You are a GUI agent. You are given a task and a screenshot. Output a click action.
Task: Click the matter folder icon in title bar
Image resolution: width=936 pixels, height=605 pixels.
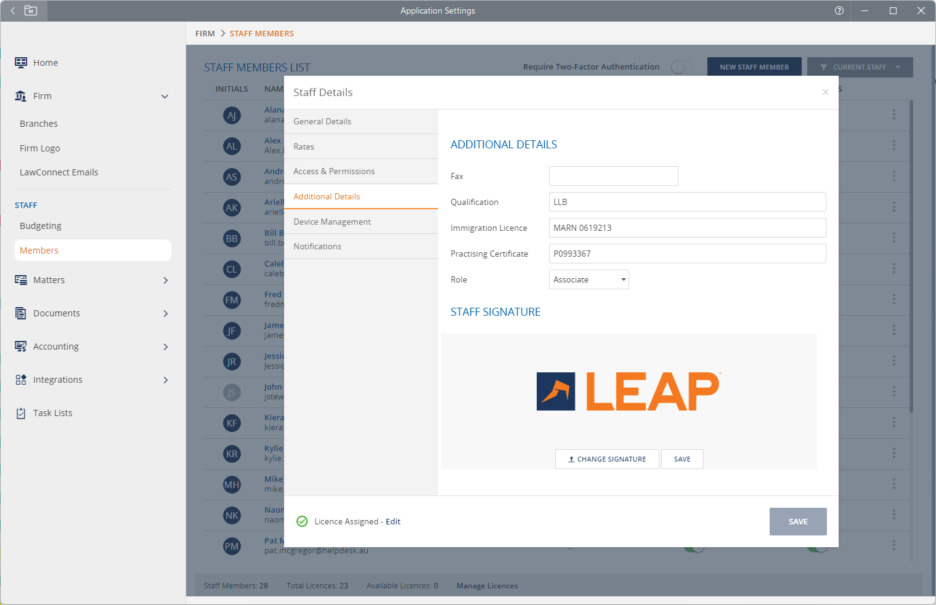pos(31,10)
